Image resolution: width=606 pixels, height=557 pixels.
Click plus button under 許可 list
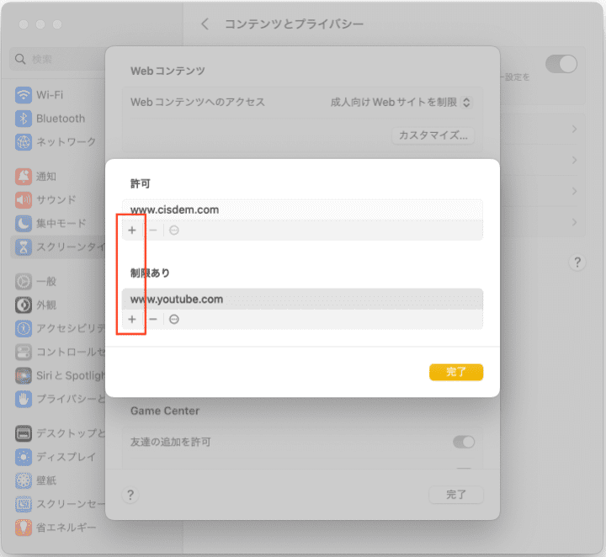pos(132,231)
